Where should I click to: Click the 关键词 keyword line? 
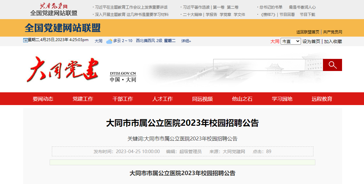click(182, 139)
